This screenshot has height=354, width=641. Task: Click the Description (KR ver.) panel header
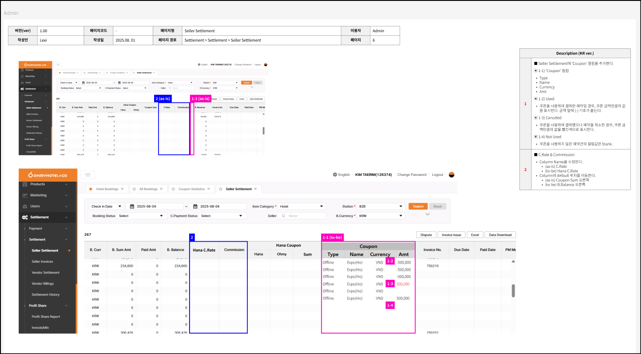[575, 53]
